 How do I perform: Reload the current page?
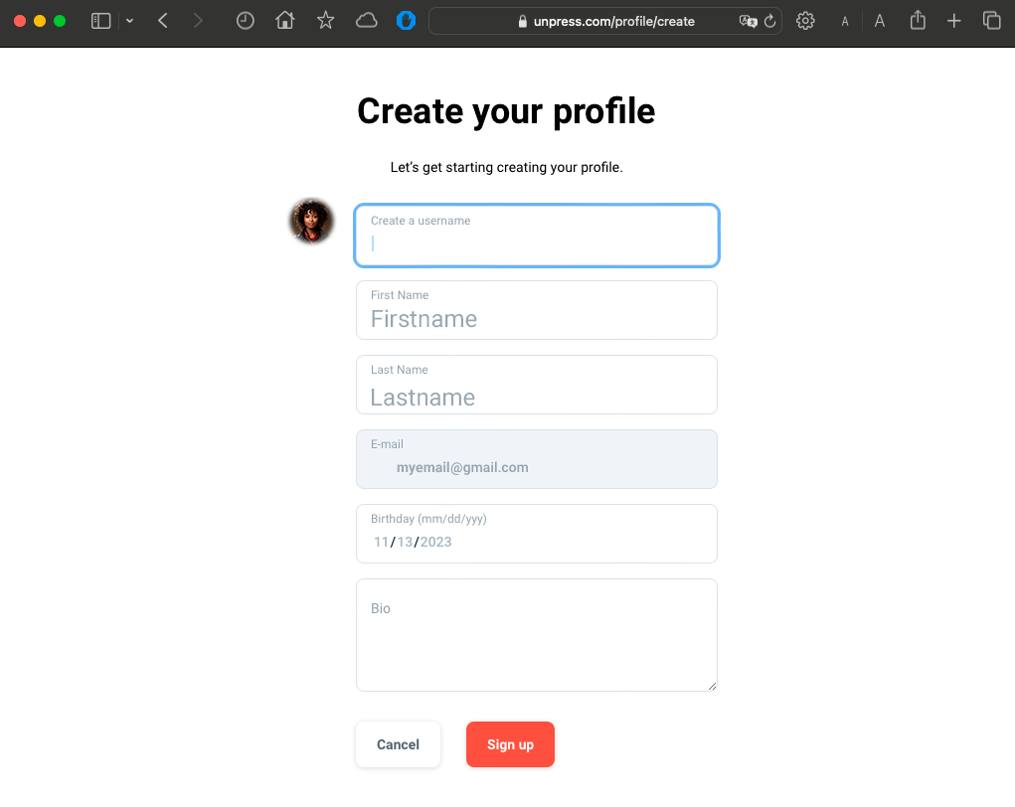(769, 20)
